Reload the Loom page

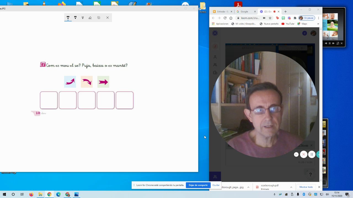(225, 18)
